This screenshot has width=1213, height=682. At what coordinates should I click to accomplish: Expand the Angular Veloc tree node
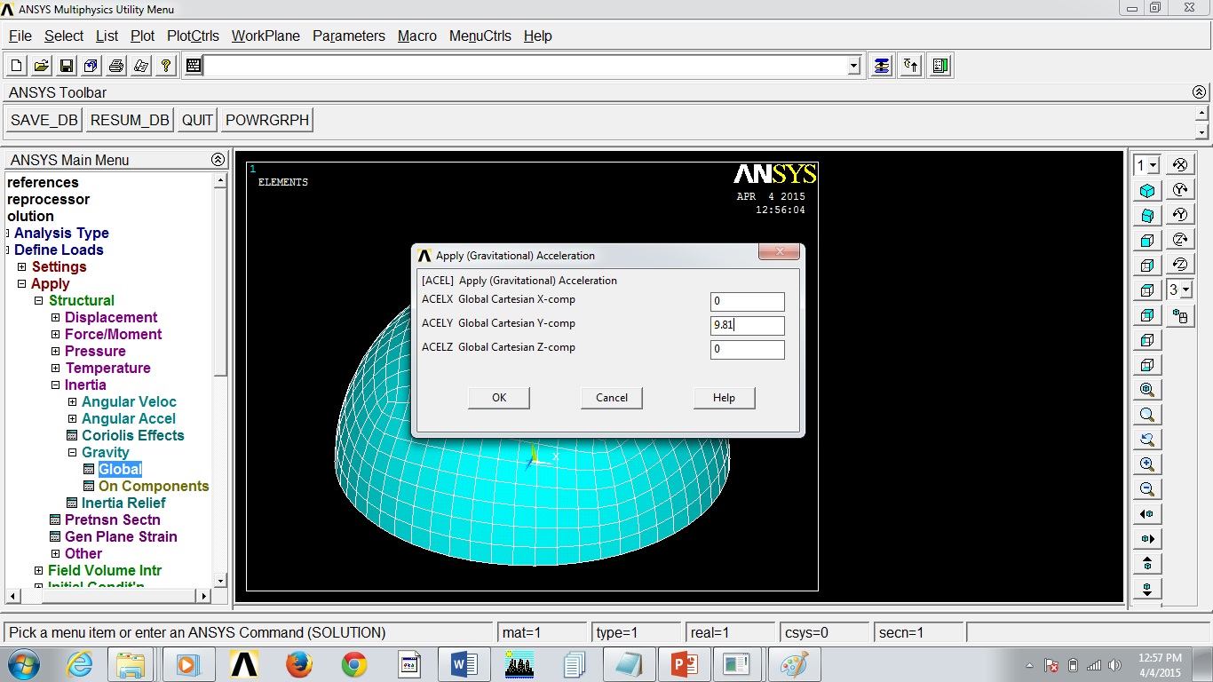(72, 401)
